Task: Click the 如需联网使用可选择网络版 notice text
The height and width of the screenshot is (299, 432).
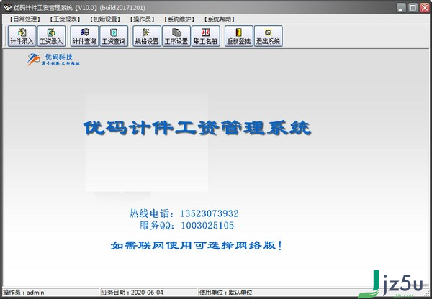Action: pyautogui.click(x=197, y=245)
